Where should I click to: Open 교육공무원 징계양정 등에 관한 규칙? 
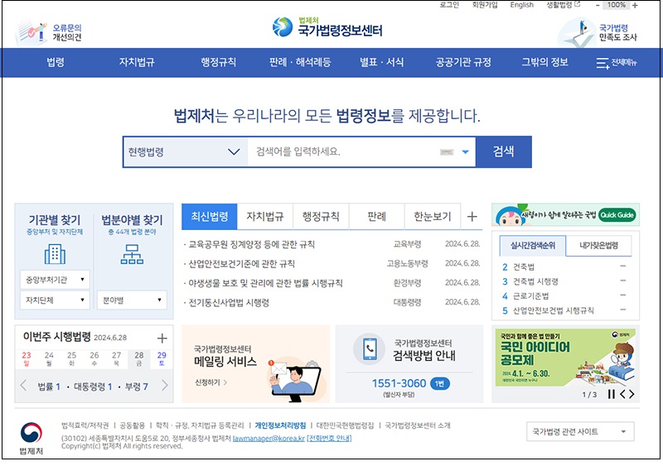pos(252,245)
